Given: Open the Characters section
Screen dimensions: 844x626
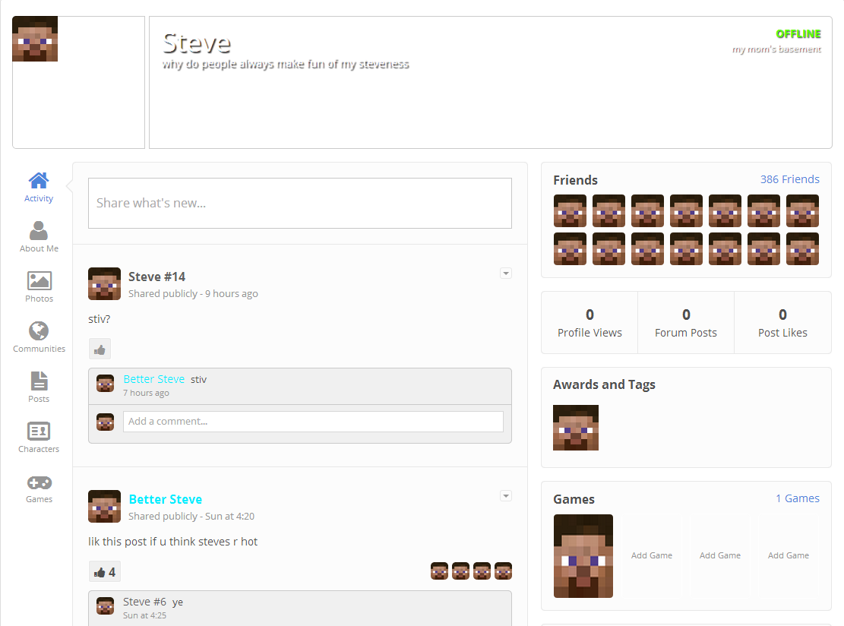Looking at the screenshot, I should [x=39, y=437].
